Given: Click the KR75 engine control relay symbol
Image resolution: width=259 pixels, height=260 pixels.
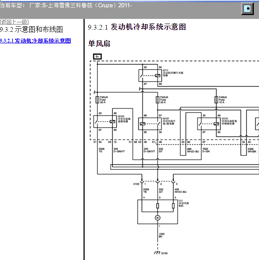Looking at the screenshot, I should [x=150, y=76].
